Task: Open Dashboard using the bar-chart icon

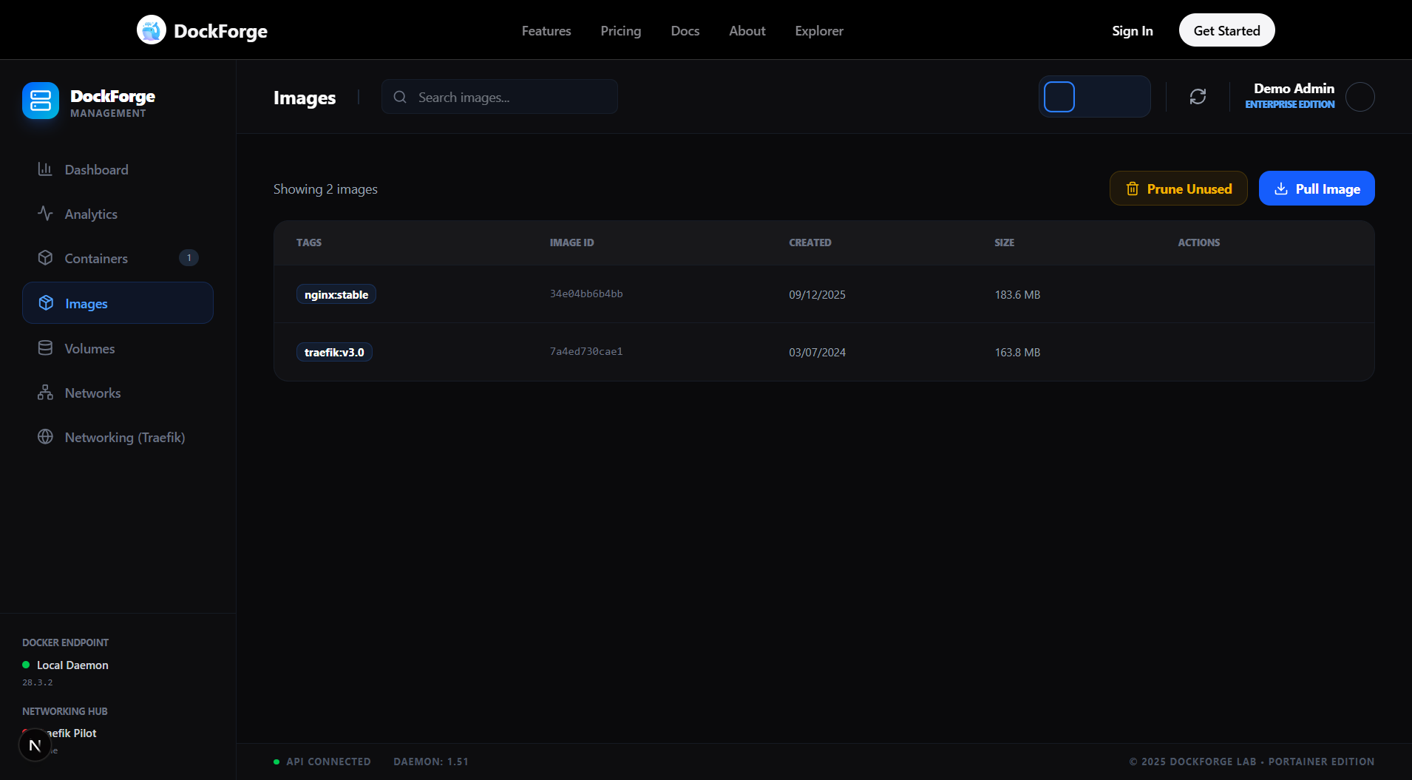Action: [45, 169]
